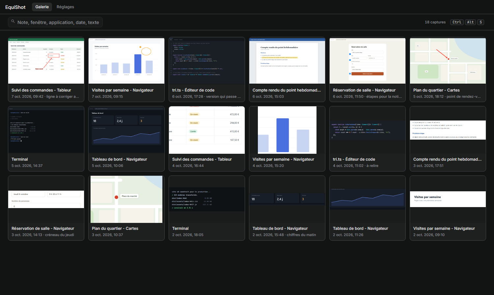The height and width of the screenshot is (295, 494).
Task: Focus the capture search field
Action: tap(55, 22)
